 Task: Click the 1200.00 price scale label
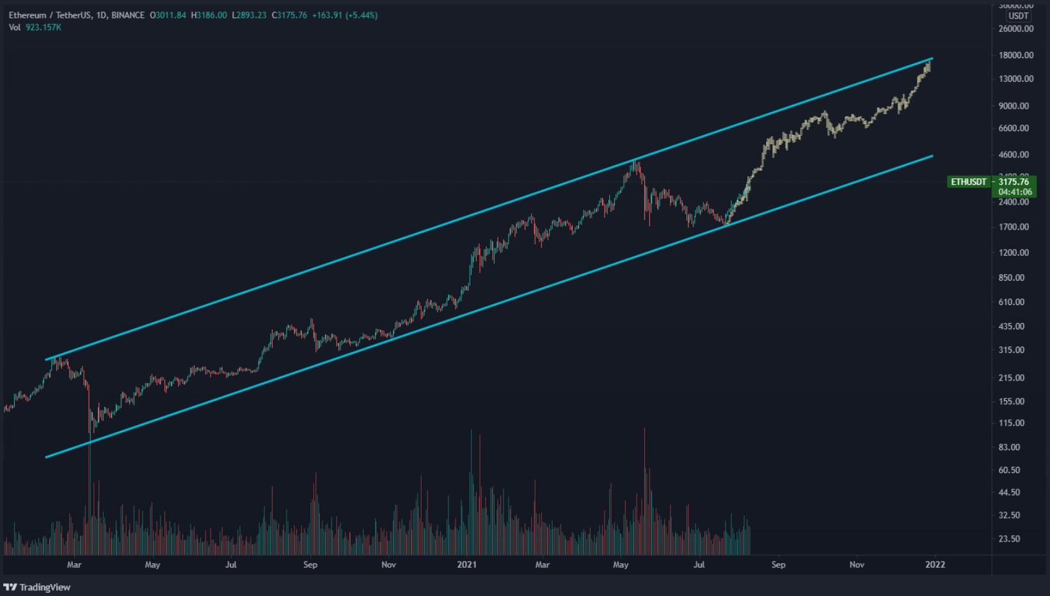point(1014,253)
